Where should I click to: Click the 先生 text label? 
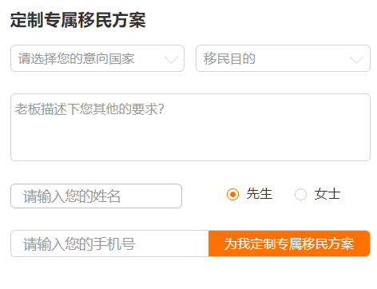[x=260, y=194]
